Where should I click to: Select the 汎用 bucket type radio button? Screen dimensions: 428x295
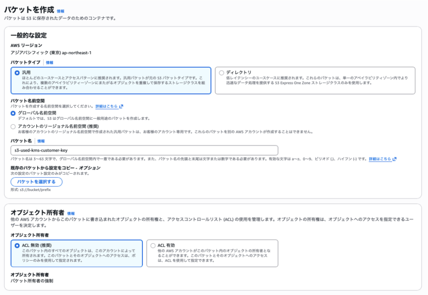click(17, 73)
